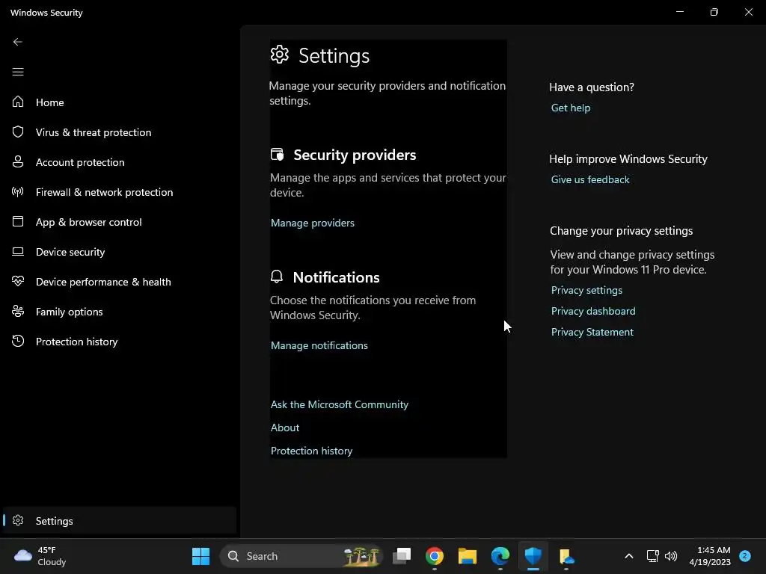Open the Manage providers link
The width and height of the screenshot is (766, 574).
click(312, 223)
